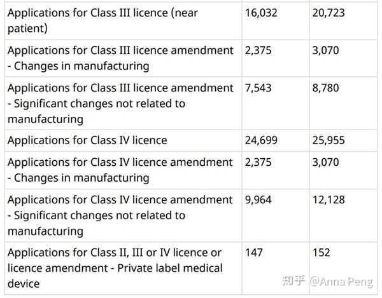Select 3,070 in the Class III manufacturing row

[325, 50]
